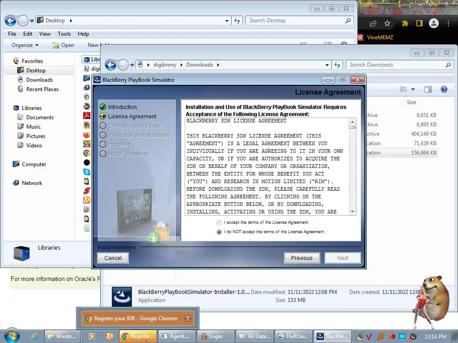Expand Desktop address bar history dropdown

pos(227,21)
